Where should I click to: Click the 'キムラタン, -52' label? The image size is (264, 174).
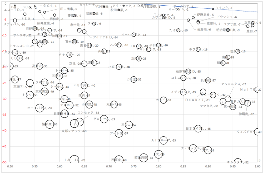[x=238, y=162]
